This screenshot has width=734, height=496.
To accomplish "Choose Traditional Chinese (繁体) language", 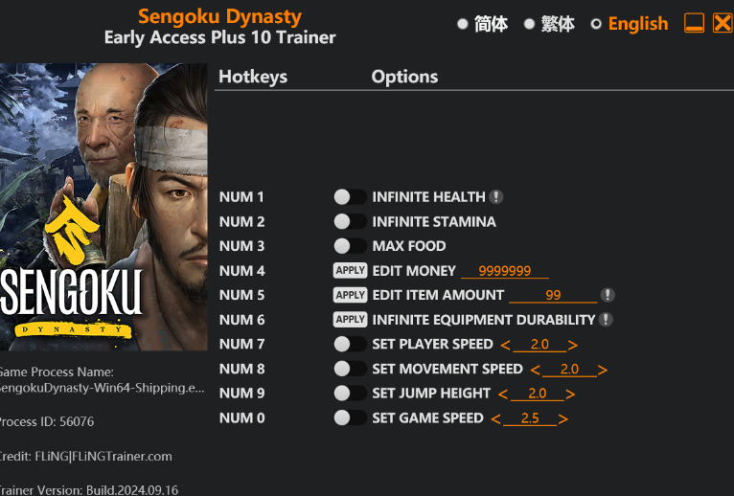I will (x=529, y=24).
